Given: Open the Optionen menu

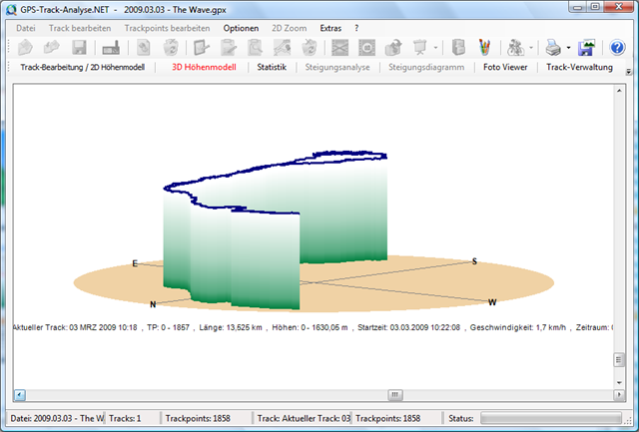Looking at the screenshot, I should [x=241, y=28].
